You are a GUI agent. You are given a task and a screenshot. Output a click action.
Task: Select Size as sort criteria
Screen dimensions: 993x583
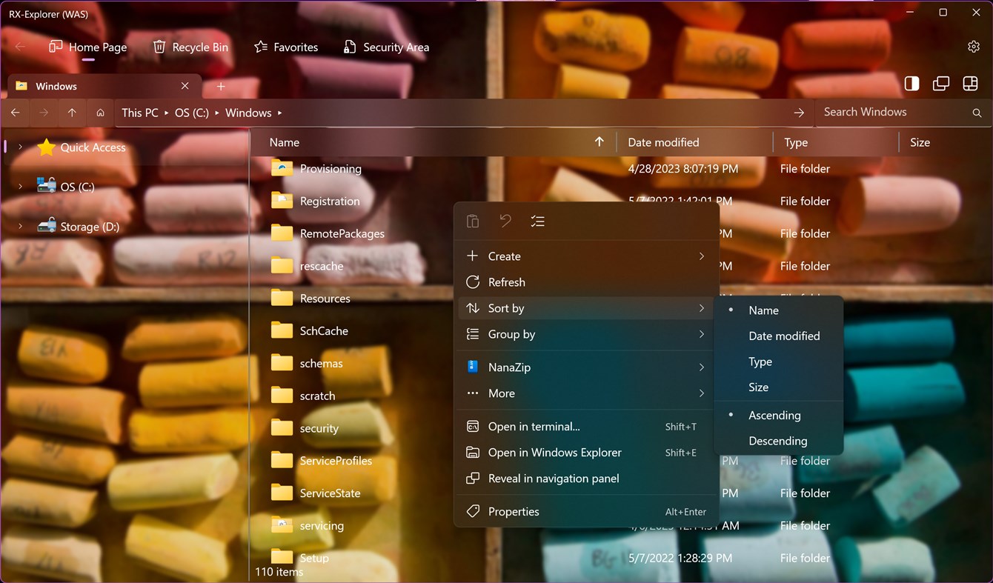(758, 387)
